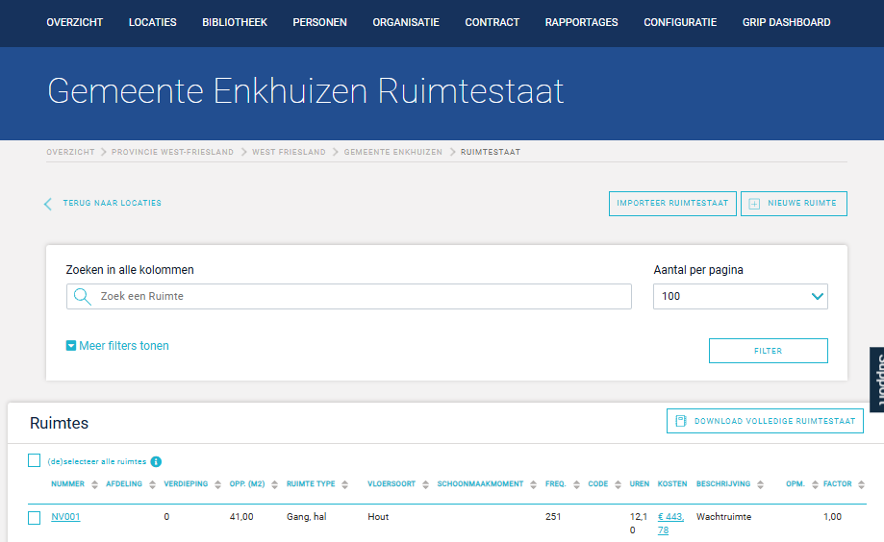The image size is (884, 542).
Task: Click the document icon on Download volledige ruimtestaat
Action: click(x=681, y=421)
